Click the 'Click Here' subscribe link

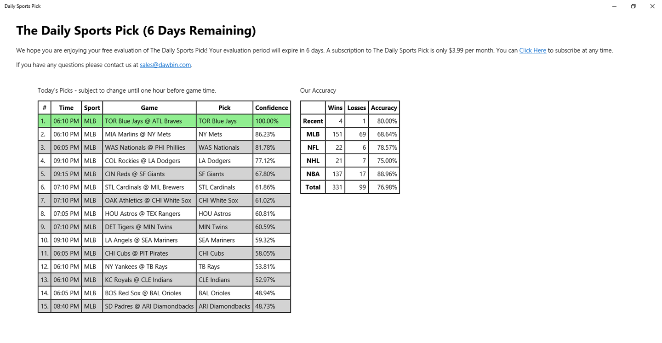click(532, 51)
